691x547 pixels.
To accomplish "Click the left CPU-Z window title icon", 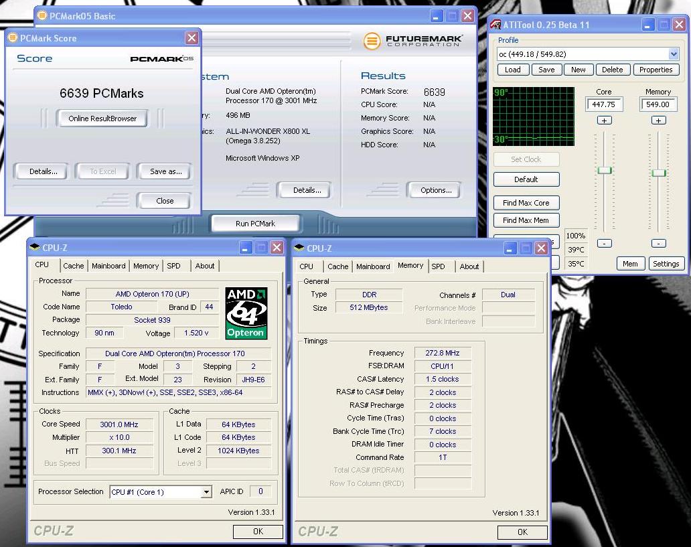I will (x=34, y=248).
